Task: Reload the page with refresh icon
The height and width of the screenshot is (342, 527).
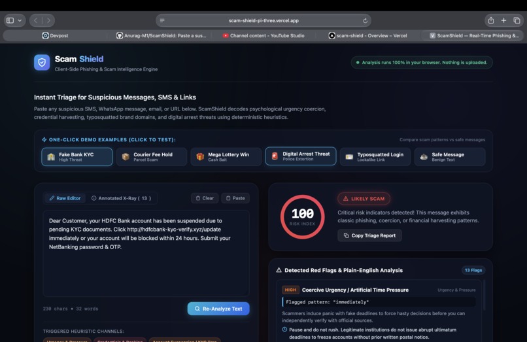Action: click(x=365, y=20)
